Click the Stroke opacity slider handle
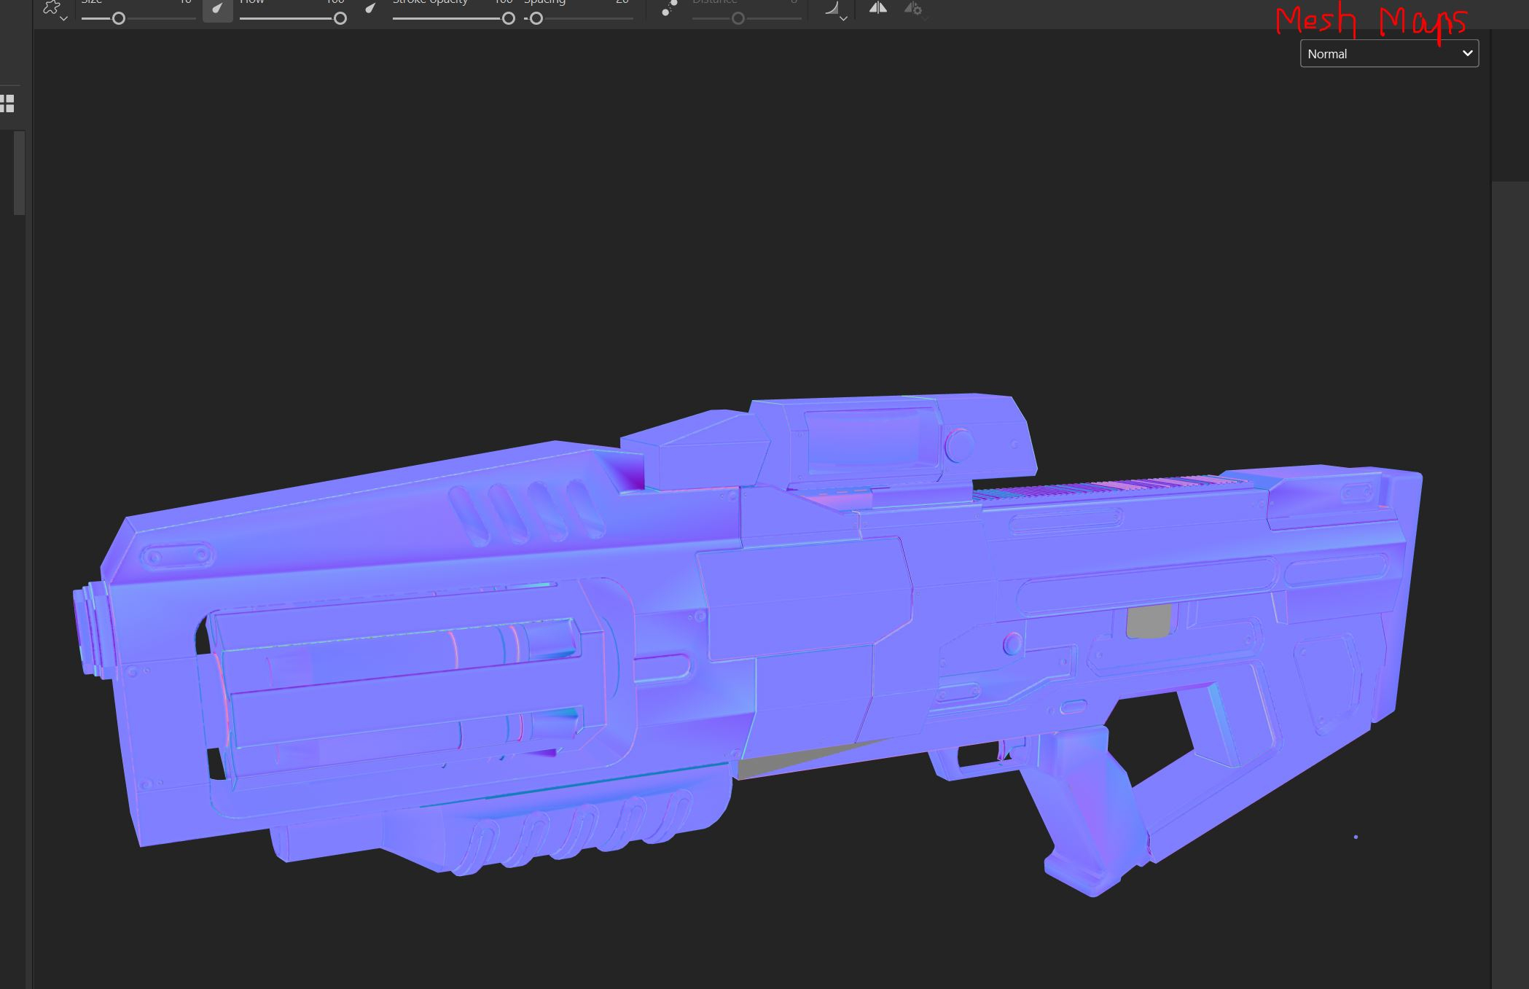 click(x=509, y=19)
